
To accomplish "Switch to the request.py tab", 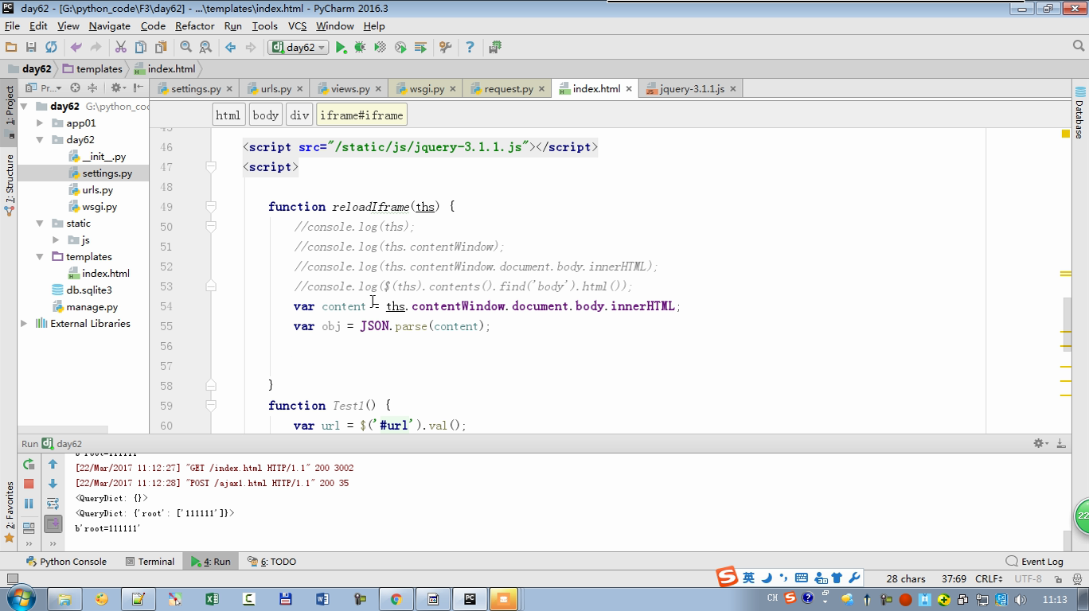I will pos(508,89).
